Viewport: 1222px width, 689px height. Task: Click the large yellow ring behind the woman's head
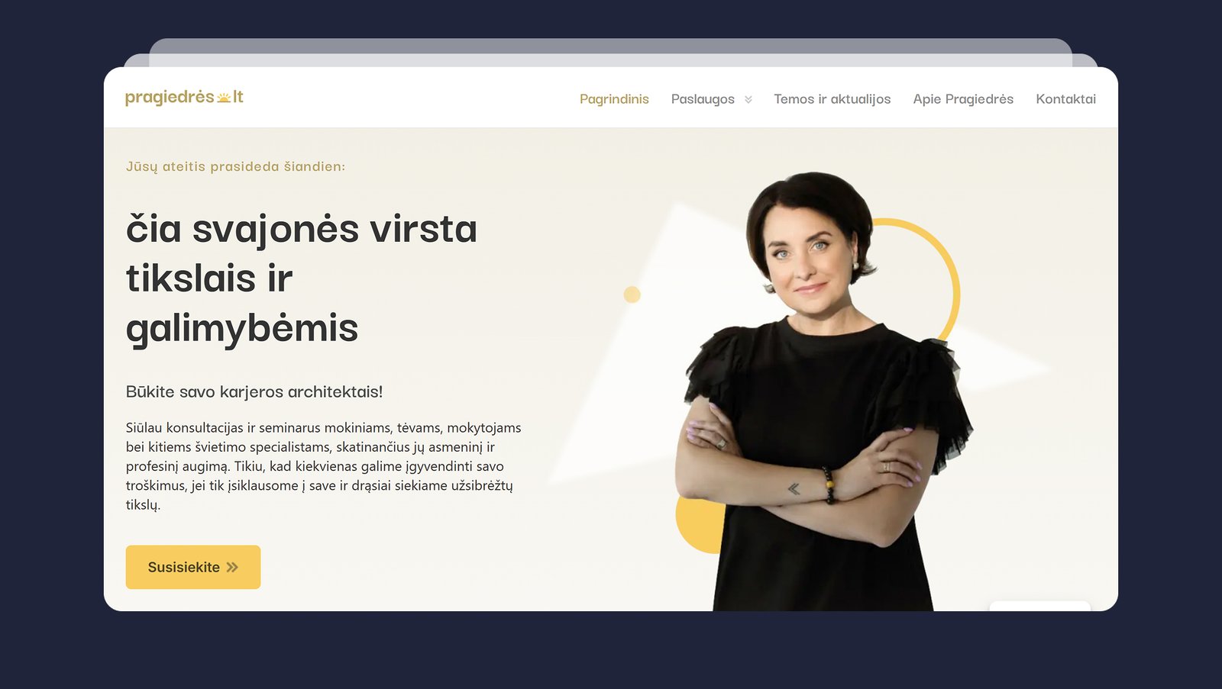pyautogui.click(x=924, y=275)
